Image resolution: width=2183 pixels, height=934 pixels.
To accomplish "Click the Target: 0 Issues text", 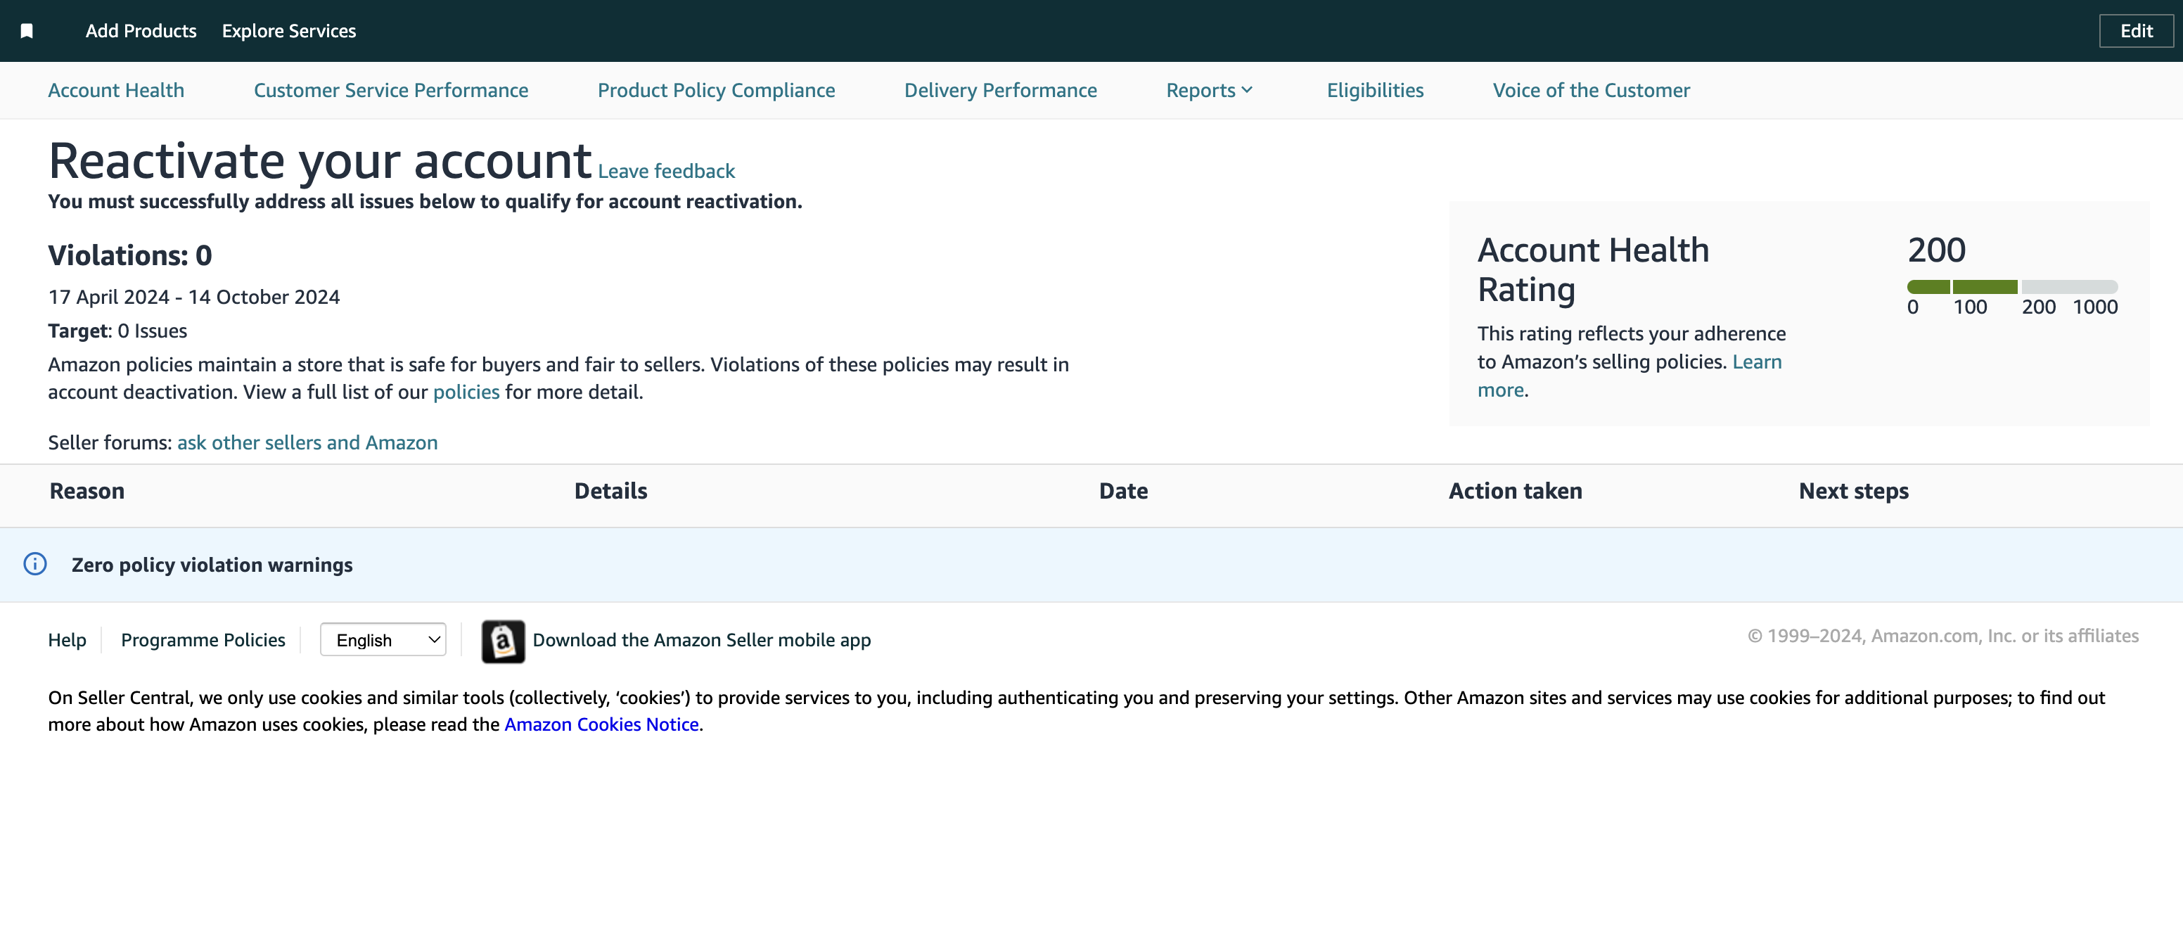I will [117, 331].
